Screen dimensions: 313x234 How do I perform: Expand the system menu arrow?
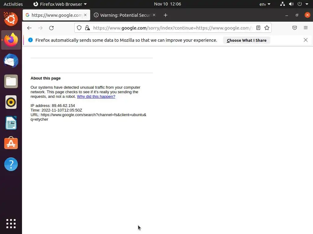307,4
